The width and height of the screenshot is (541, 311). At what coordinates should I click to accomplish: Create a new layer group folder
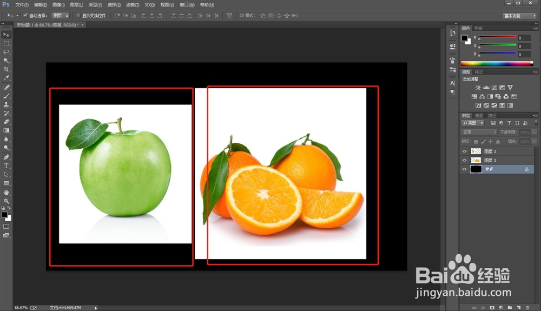click(x=510, y=308)
